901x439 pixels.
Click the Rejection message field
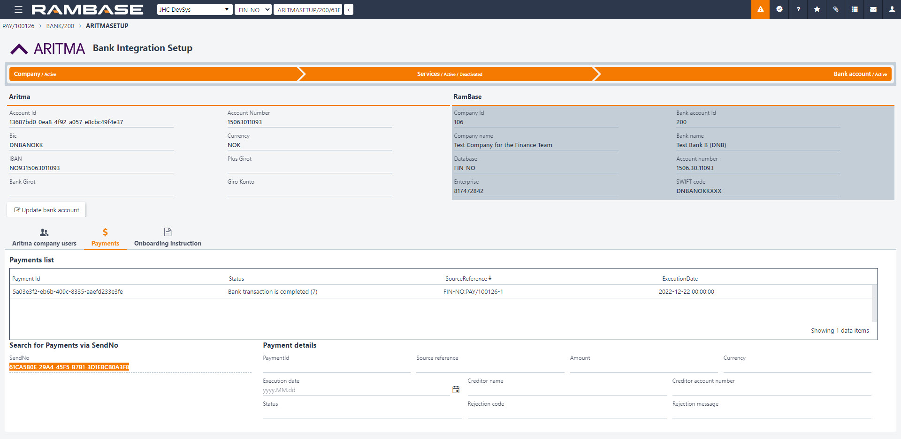click(x=771, y=413)
